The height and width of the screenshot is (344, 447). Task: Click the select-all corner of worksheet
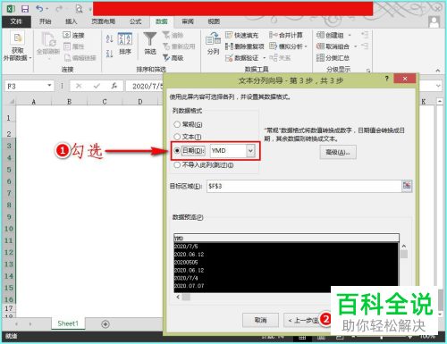(x=9, y=102)
